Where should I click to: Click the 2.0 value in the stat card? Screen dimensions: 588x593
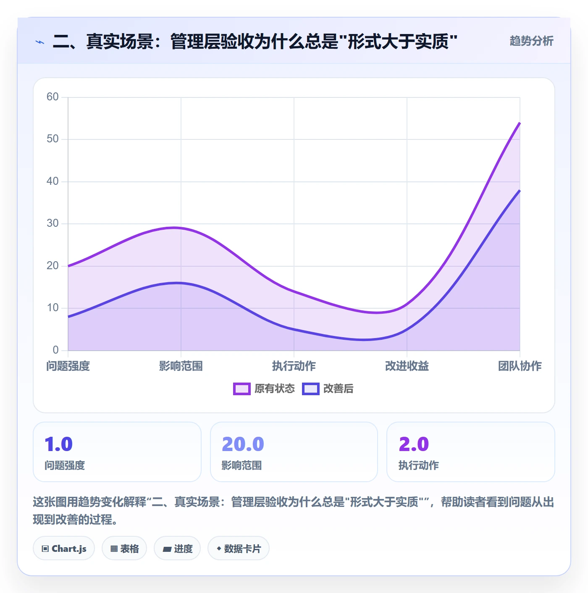click(x=414, y=444)
